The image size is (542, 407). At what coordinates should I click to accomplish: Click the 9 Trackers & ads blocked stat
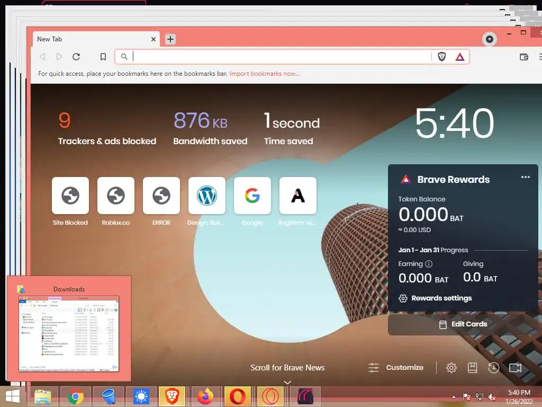(x=107, y=128)
